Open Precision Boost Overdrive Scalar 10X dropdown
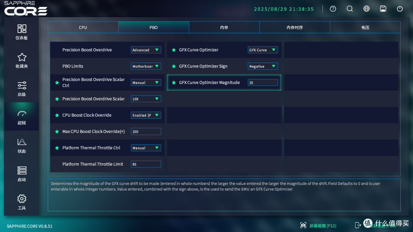The width and height of the screenshot is (413, 232). pyautogui.click(x=146, y=99)
